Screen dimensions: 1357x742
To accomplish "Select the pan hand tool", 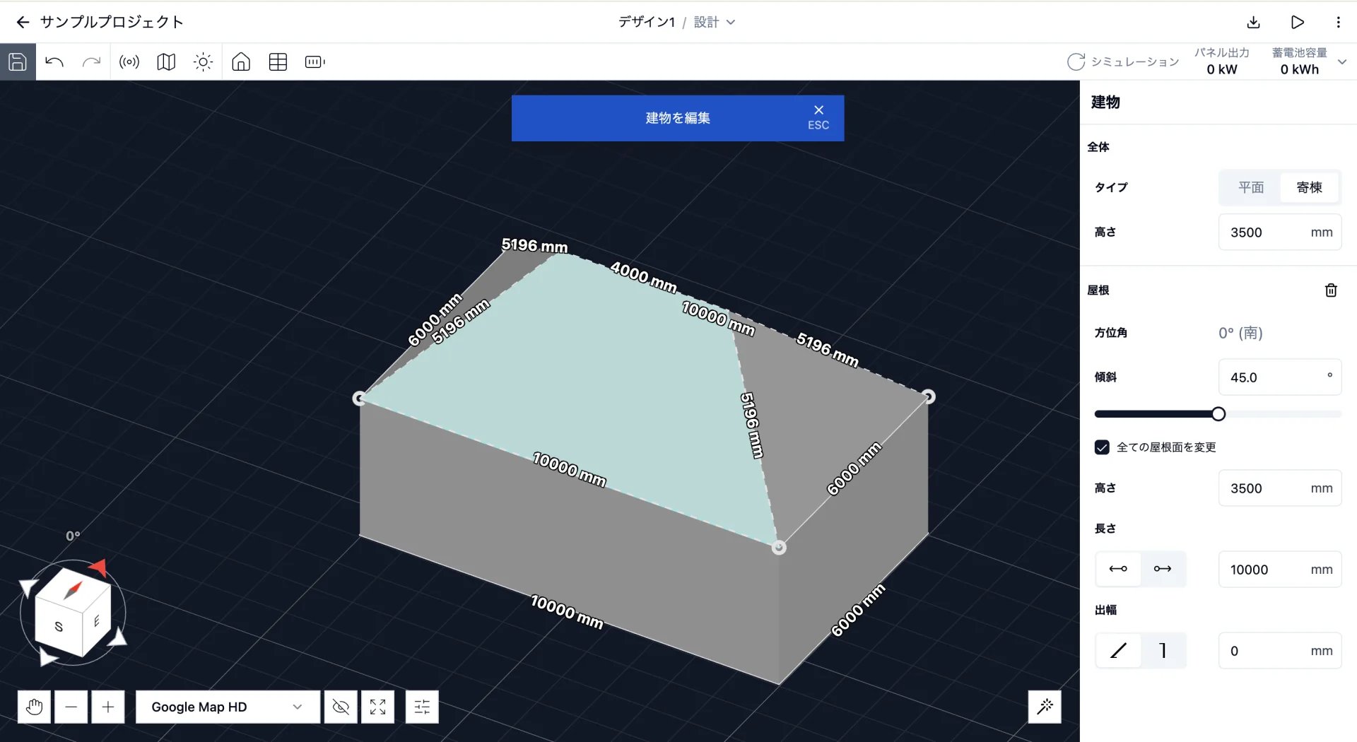I will (x=34, y=707).
